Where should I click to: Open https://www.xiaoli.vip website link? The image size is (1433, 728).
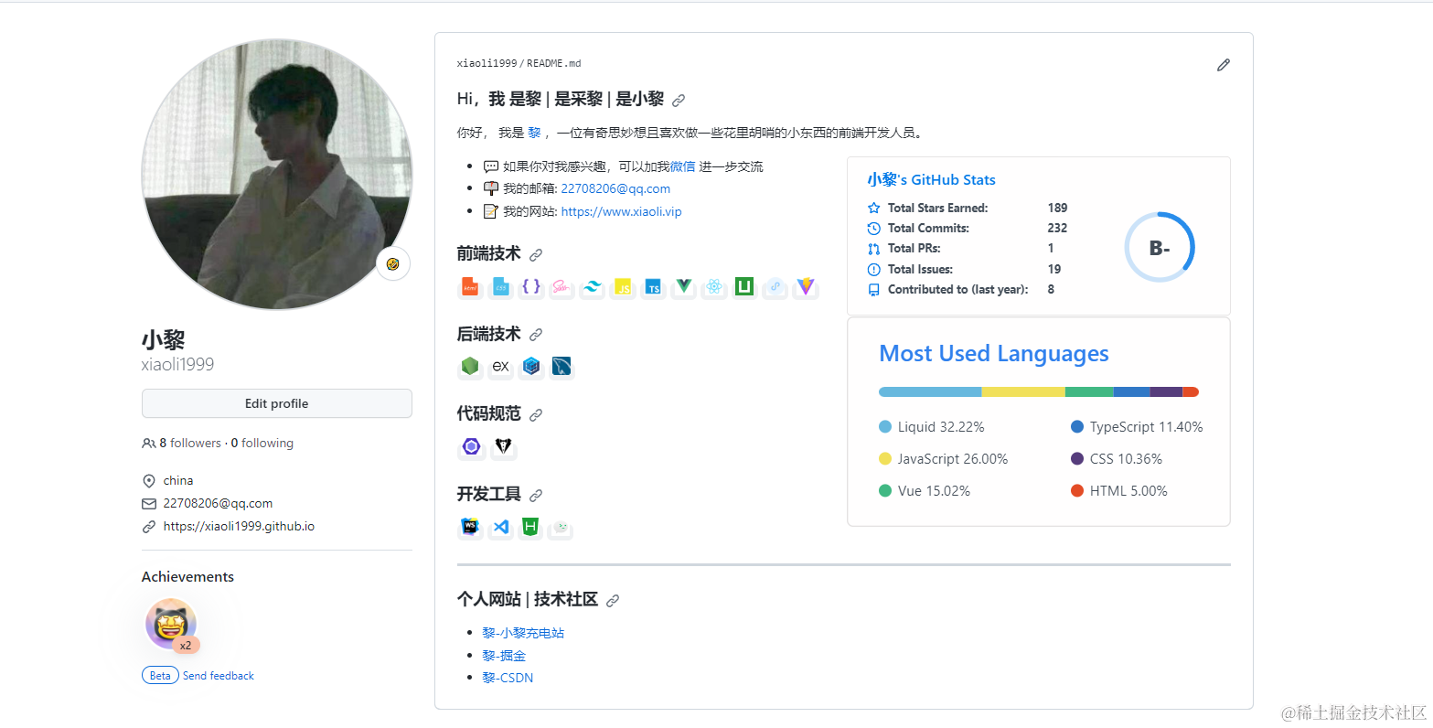tap(621, 211)
